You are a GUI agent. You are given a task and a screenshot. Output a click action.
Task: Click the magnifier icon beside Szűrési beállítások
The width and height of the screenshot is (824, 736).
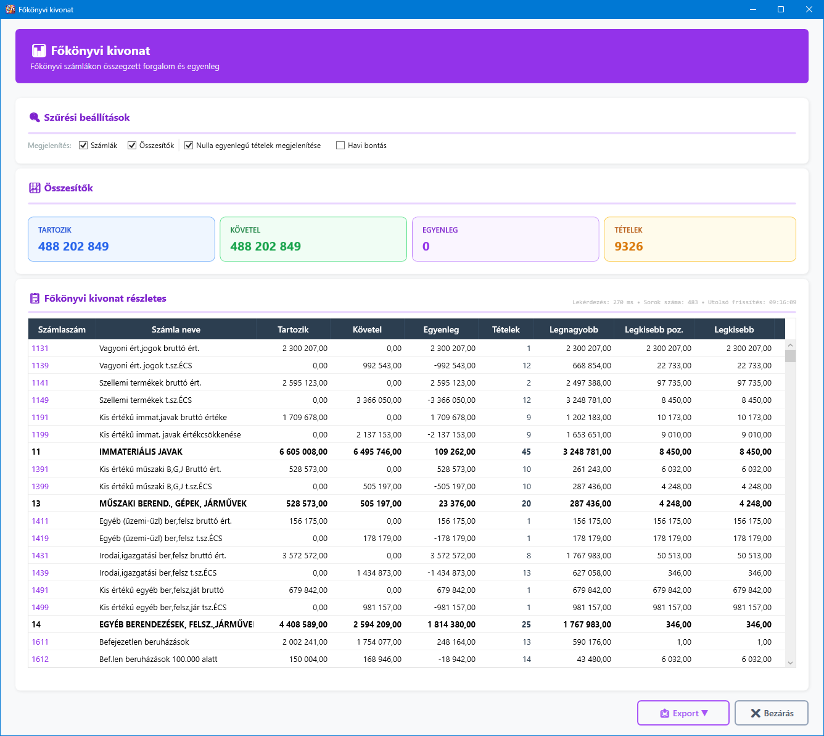pyautogui.click(x=35, y=117)
